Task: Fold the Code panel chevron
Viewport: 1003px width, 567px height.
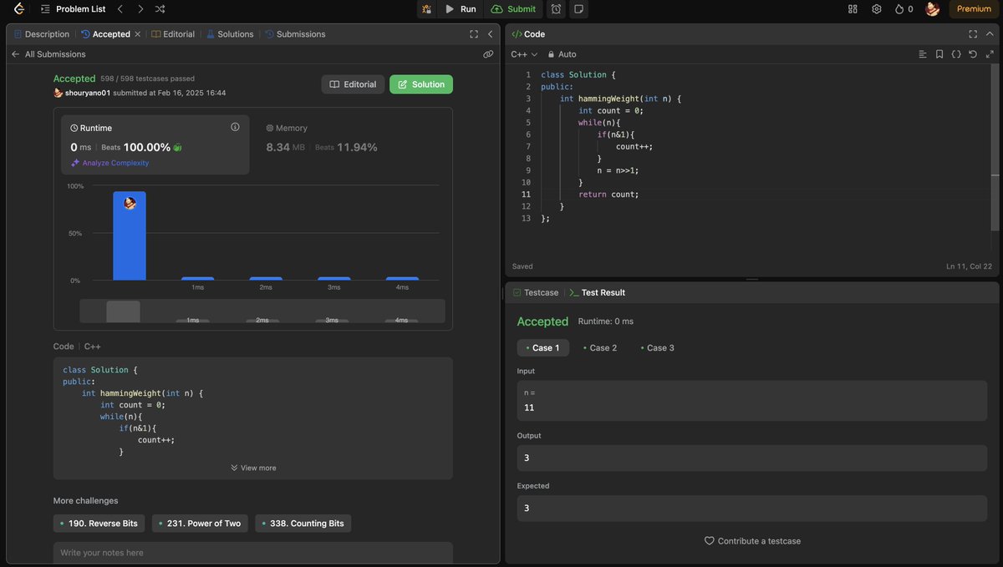Action: pyautogui.click(x=989, y=34)
